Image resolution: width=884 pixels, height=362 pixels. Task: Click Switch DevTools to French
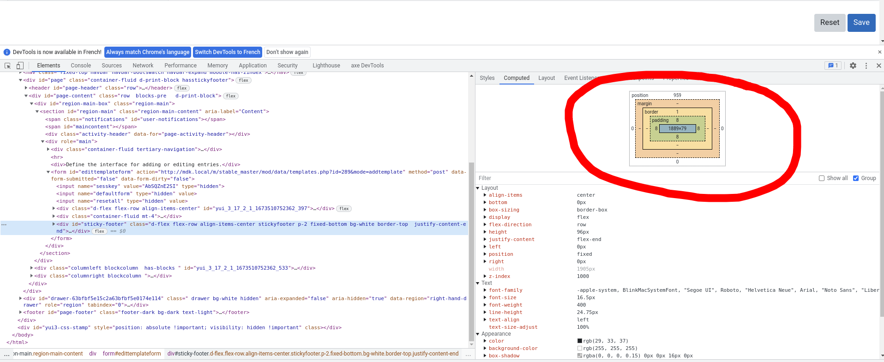[x=228, y=52]
